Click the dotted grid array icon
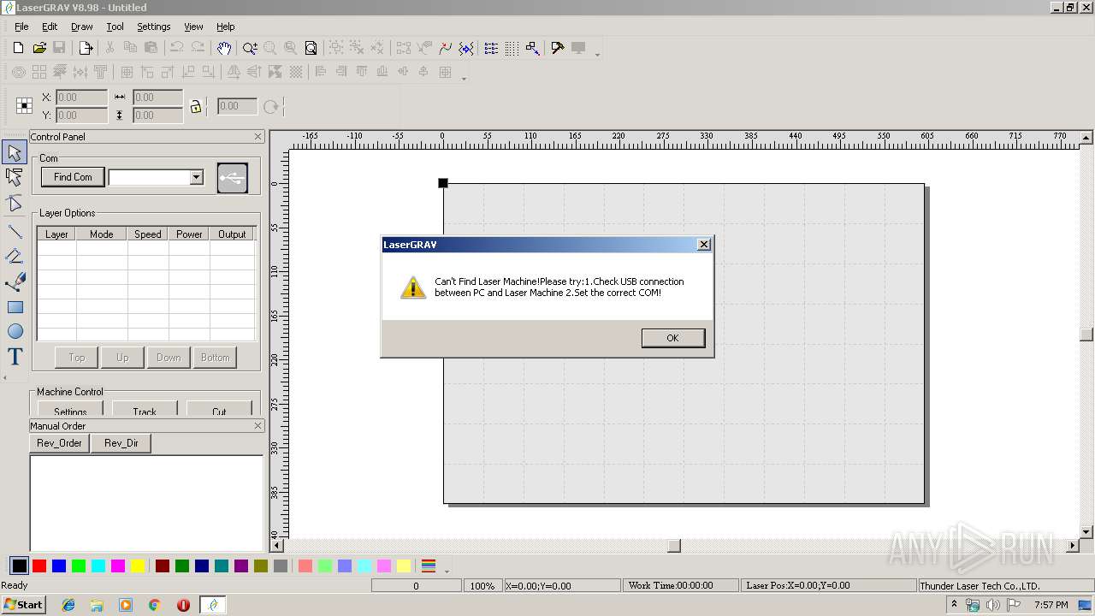The image size is (1095, 616). 512,48
